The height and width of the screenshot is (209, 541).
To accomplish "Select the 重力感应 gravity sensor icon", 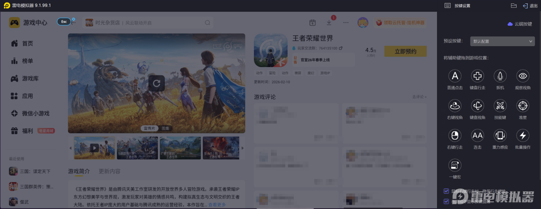I will pos(500,135).
